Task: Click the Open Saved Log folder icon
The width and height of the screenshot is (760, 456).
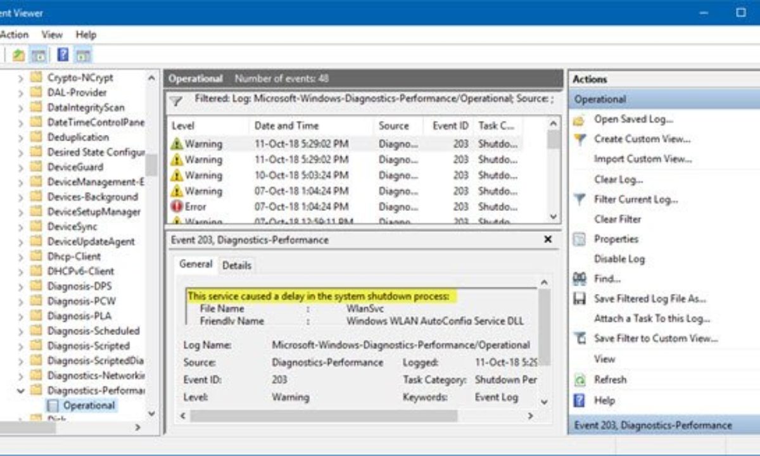Action: pyautogui.click(x=579, y=120)
